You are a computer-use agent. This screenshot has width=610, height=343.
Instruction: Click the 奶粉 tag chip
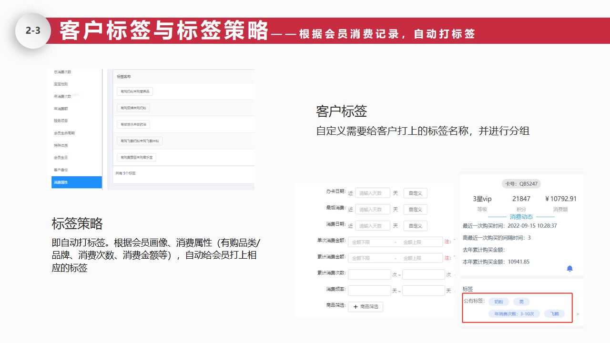pyautogui.click(x=498, y=302)
